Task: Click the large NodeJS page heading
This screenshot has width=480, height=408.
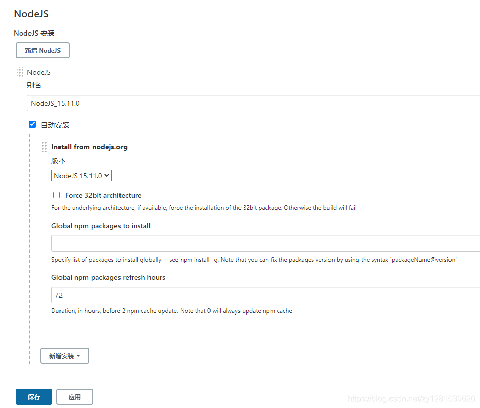Action: pos(31,14)
